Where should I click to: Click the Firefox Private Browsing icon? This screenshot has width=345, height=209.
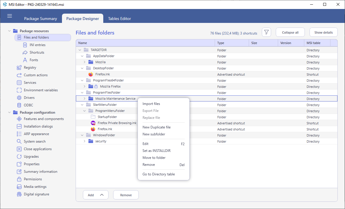click(93, 123)
